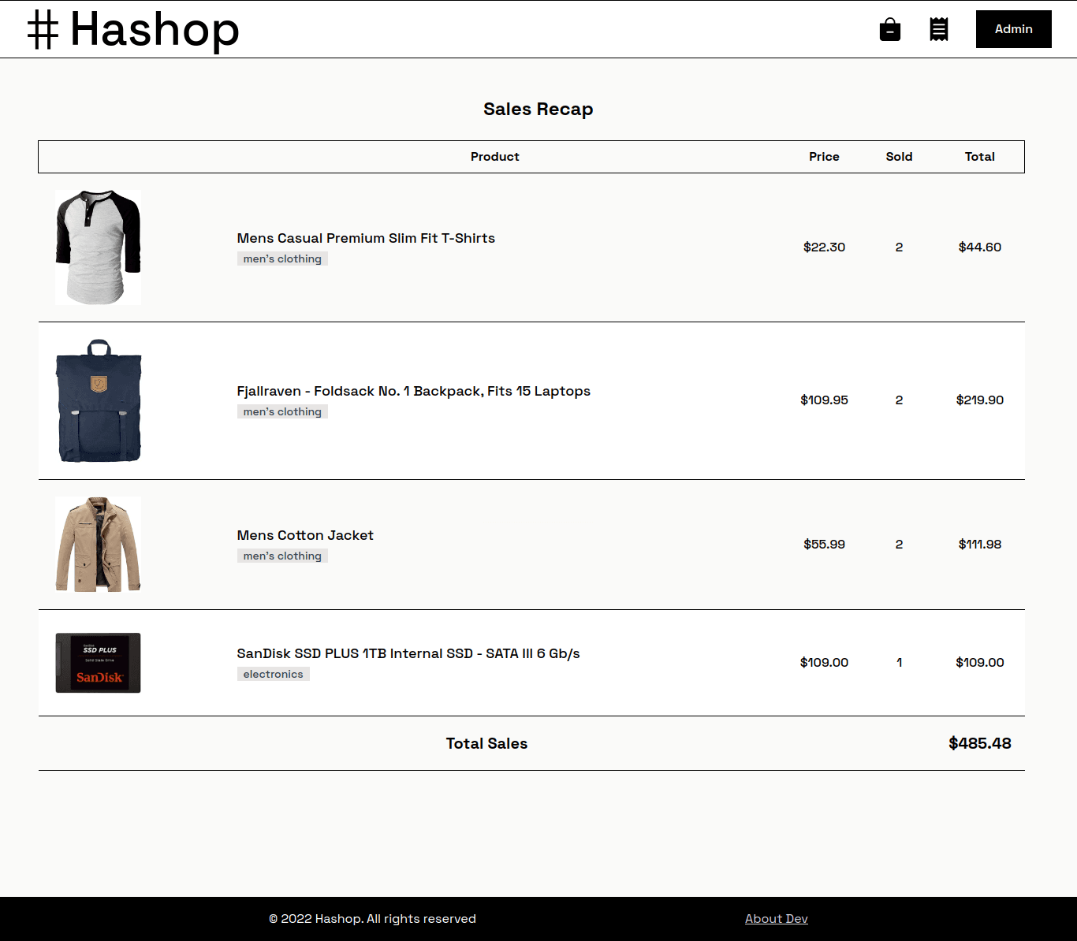Click the men's clothing tag under the t-shirt
The image size is (1077, 941).
(x=281, y=258)
